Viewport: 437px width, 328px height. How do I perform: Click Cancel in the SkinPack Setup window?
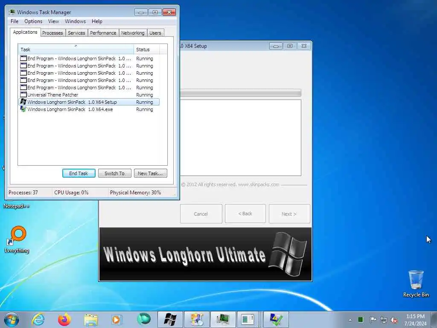pos(201,214)
